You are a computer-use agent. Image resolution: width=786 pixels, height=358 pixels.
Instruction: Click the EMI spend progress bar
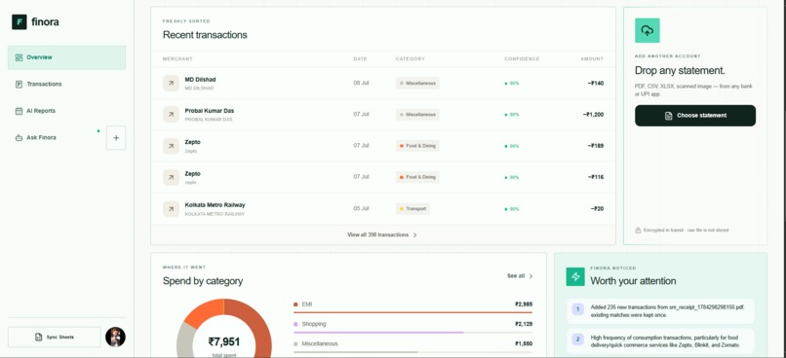pos(413,312)
